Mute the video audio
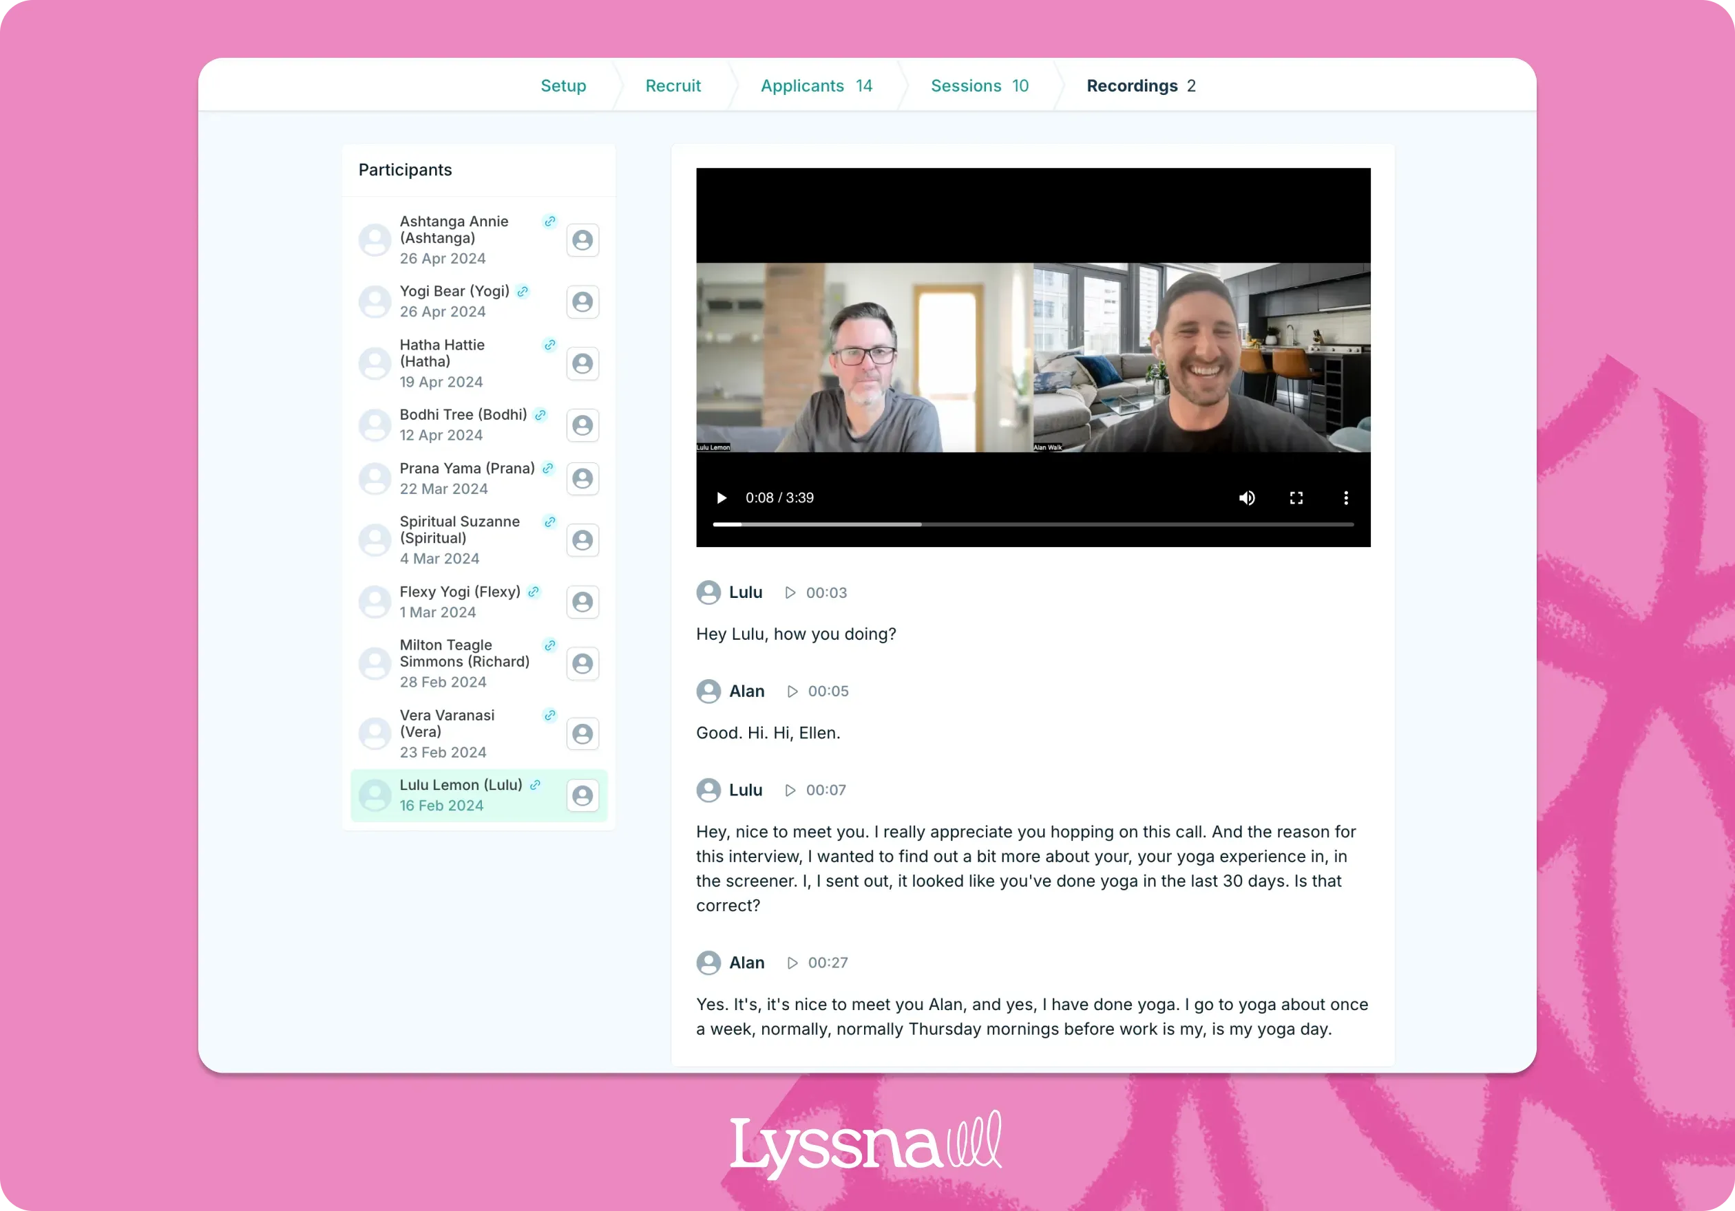1735x1211 pixels. coord(1248,497)
